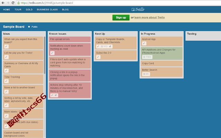Click the description pencil icon on 'What can you expect' card

click(x=6, y=47)
